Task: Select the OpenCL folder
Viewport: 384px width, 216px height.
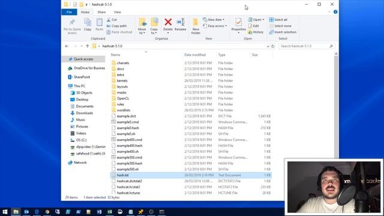Action: pyautogui.click(x=122, y=98)
